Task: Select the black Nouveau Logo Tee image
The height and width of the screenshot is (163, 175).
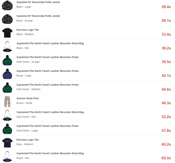Action: click(x=7, y=33)
